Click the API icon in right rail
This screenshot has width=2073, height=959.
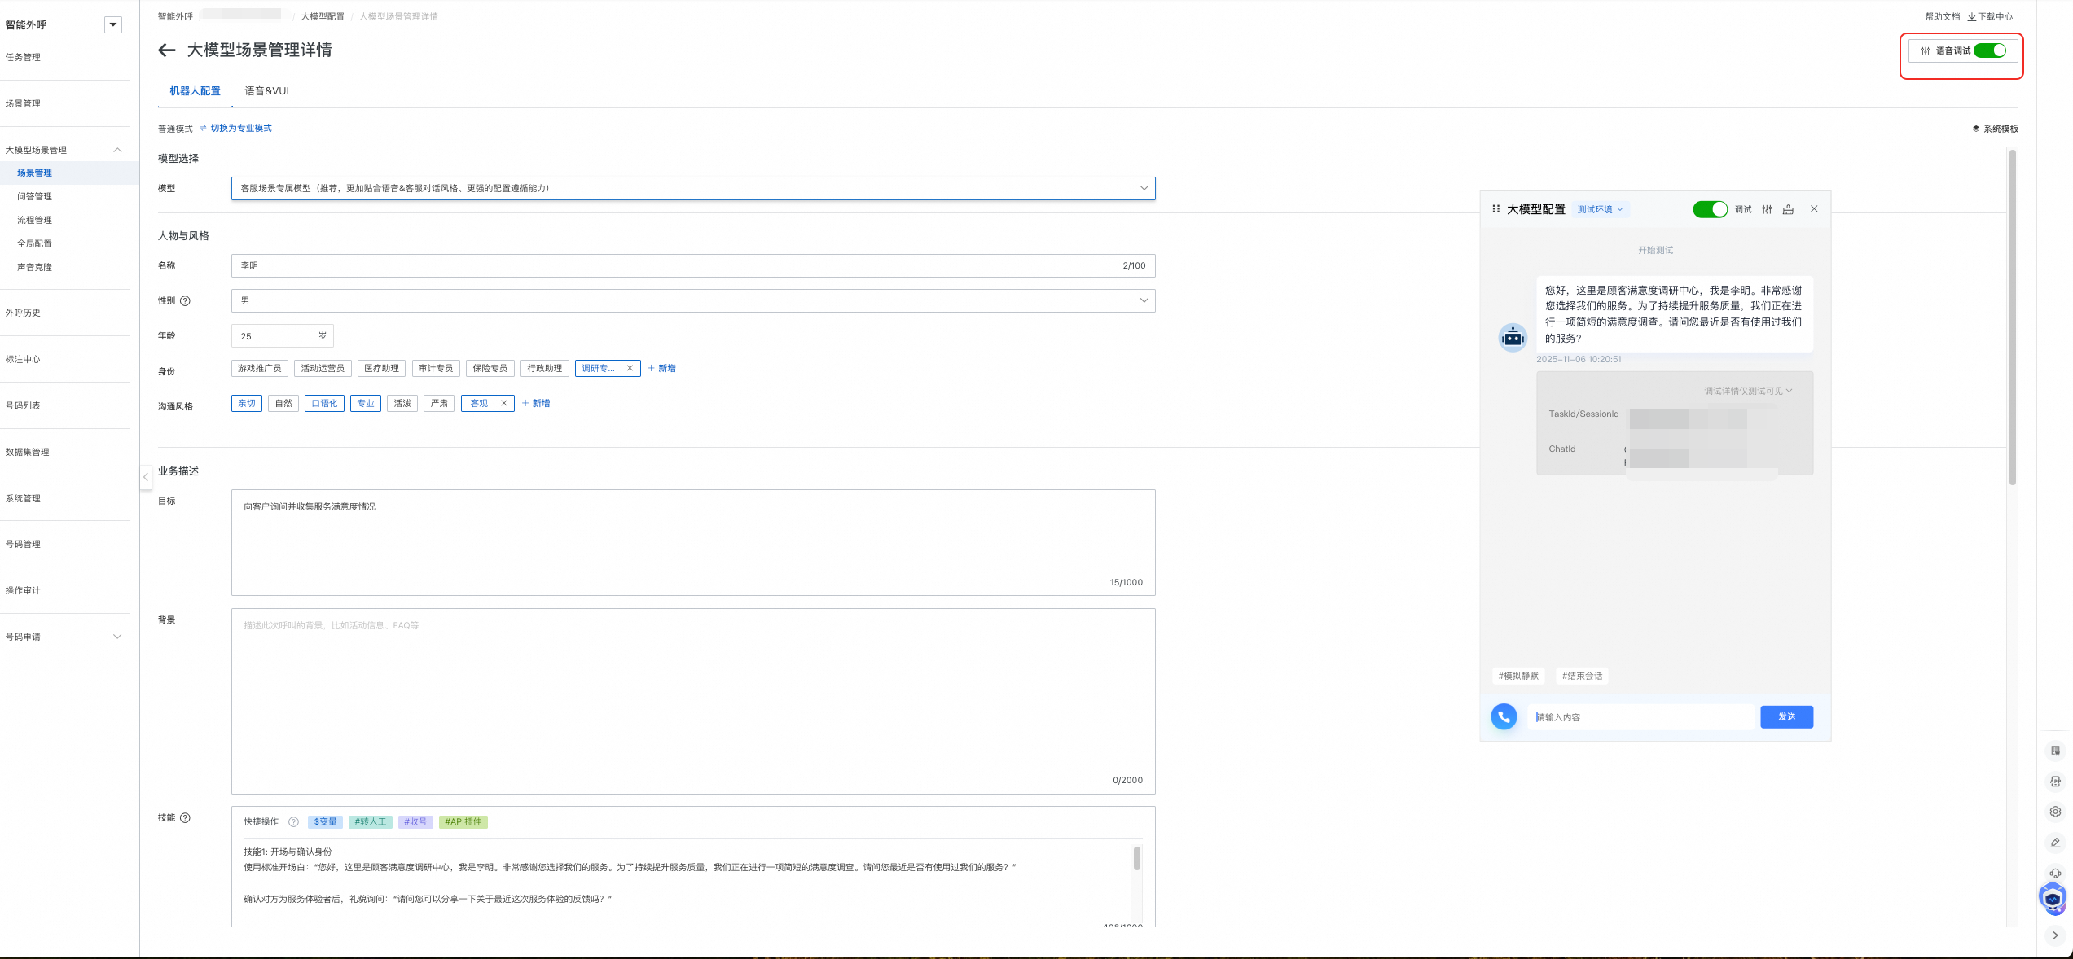[x=2055, y=782]
